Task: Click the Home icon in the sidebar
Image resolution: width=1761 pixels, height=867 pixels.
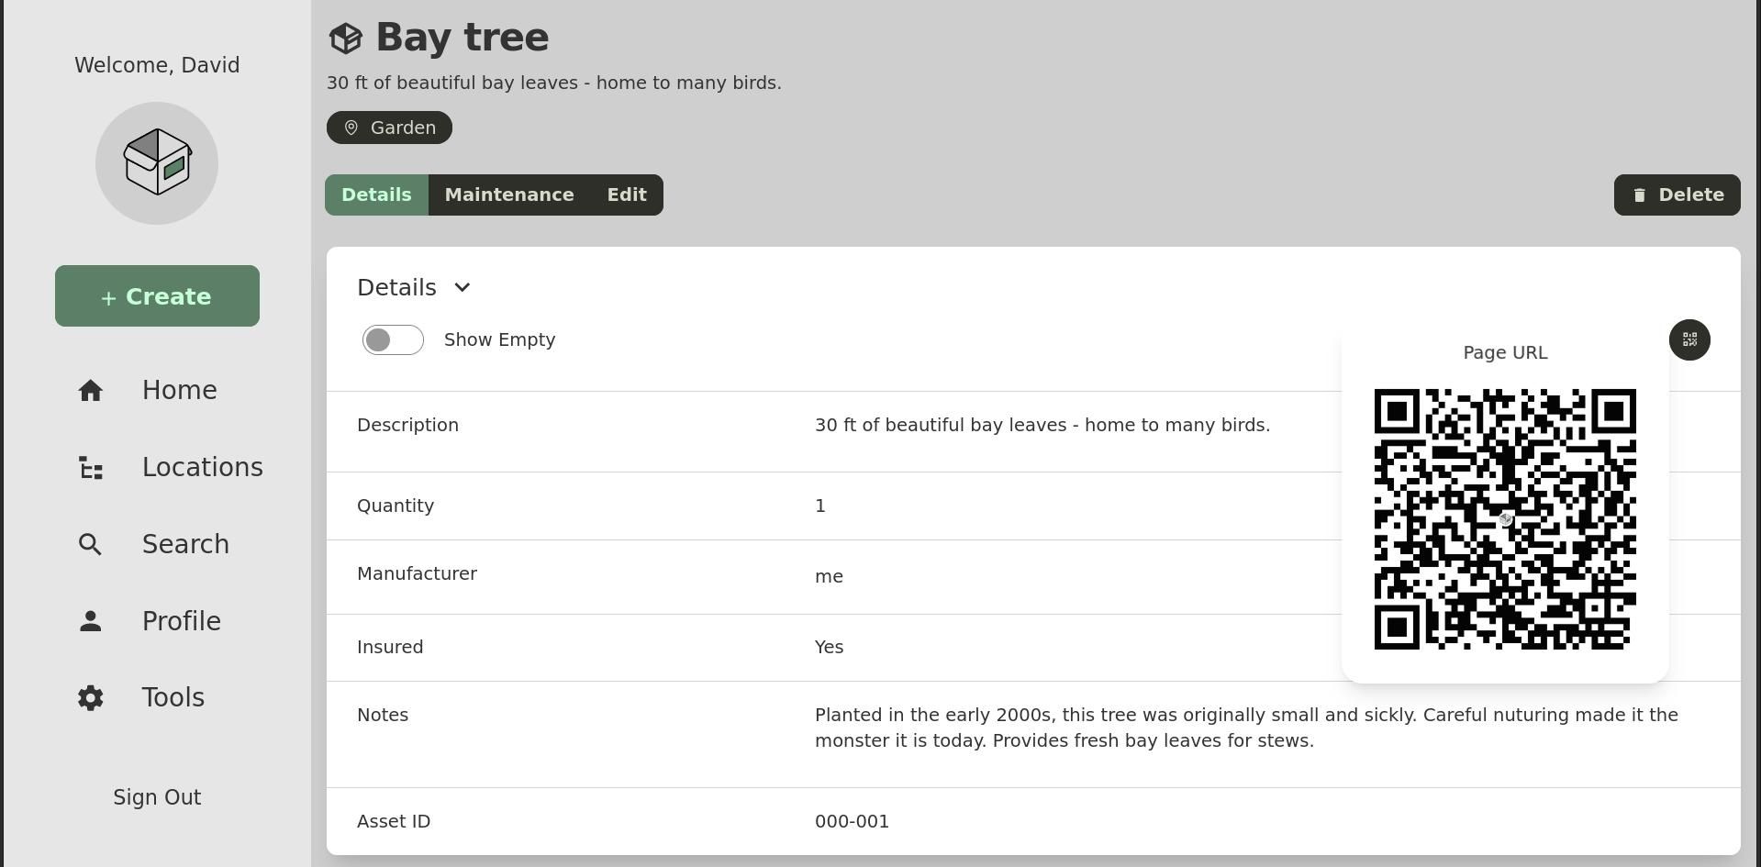Action: (x=91, y=390)
